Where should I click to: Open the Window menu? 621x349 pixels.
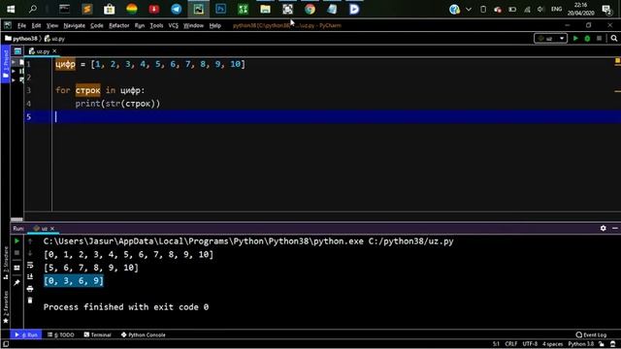[x=193, y=25]
